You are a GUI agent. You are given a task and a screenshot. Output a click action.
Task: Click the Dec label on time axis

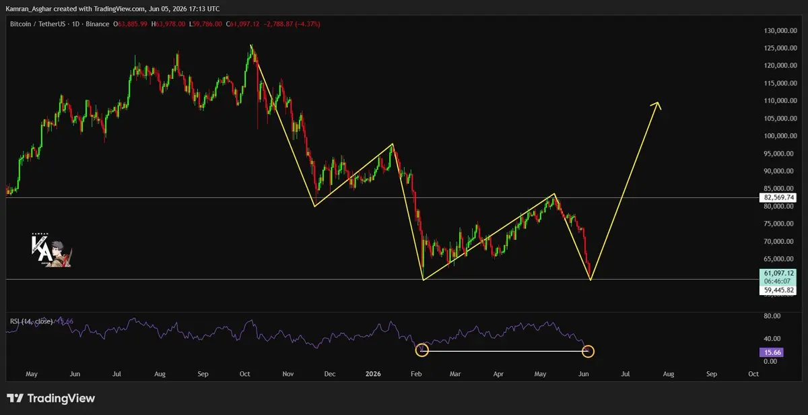[330, 373]
